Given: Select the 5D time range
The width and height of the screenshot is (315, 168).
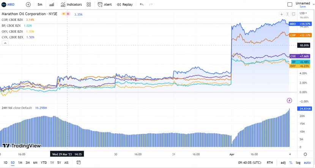Looking at the screenshot, I should pyautogui.click(x=13, y=163).
